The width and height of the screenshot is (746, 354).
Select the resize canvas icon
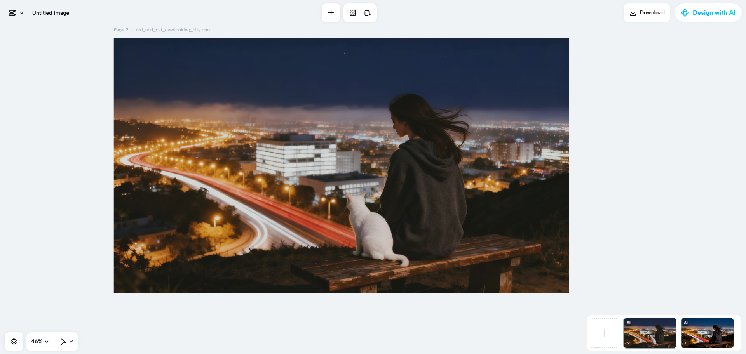(367, 12)
